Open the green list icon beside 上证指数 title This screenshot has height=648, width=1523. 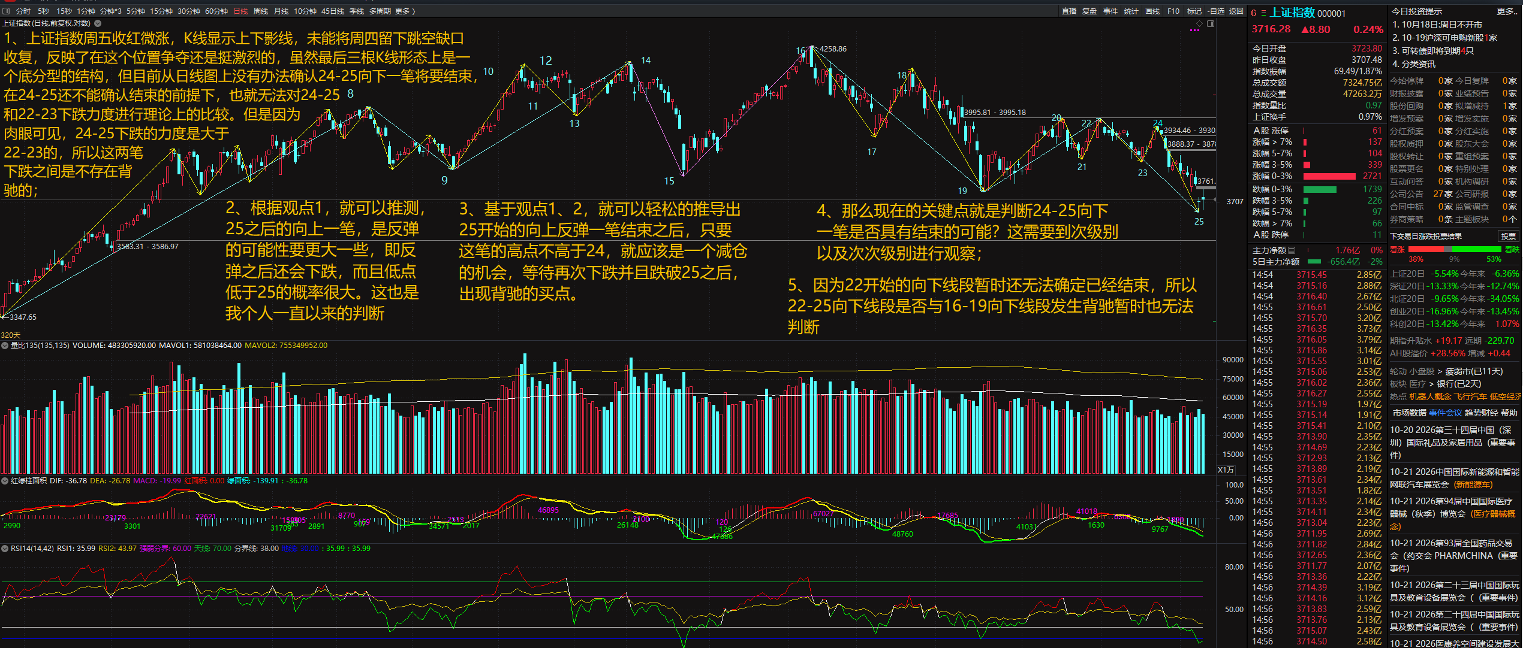coord(1263,13)
